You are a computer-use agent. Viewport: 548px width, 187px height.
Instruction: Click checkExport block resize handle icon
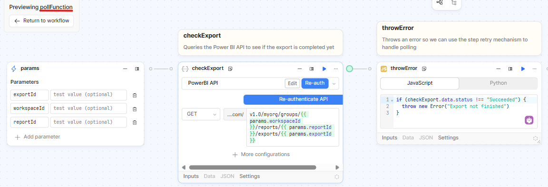(x=337, y=177)
